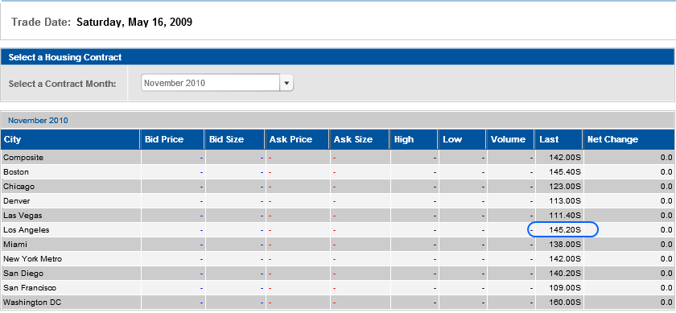Click the Last value 145.40S for Boston
Screen dimensions: 676x313
tap(565, 172)
